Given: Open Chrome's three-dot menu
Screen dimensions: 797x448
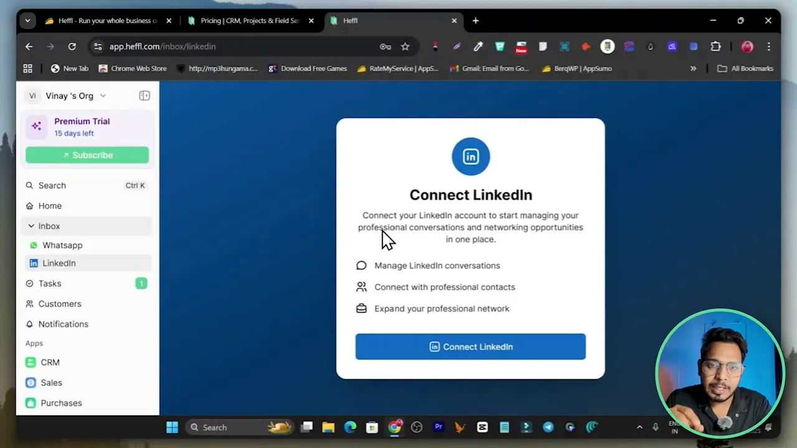Looking at the screenshot, I should click(769, 46).
